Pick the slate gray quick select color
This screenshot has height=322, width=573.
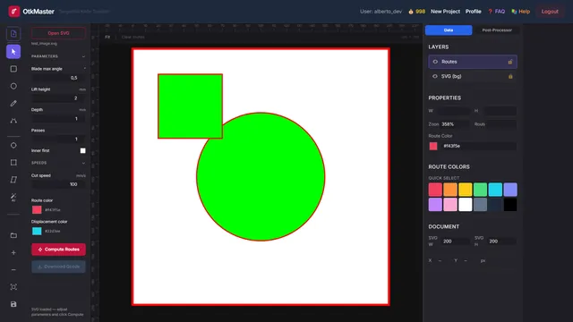[480, 205]
